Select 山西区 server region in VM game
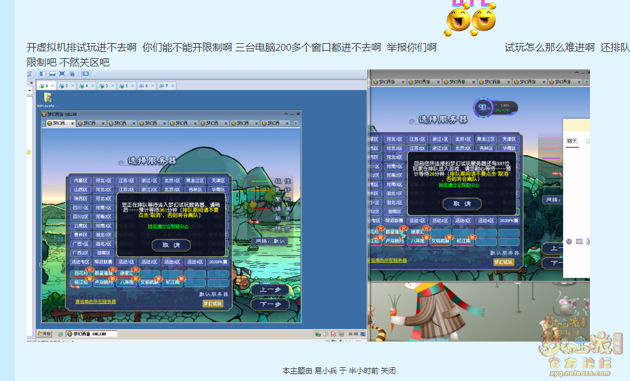Screen dimensions: 630x381 click(80, 190)
